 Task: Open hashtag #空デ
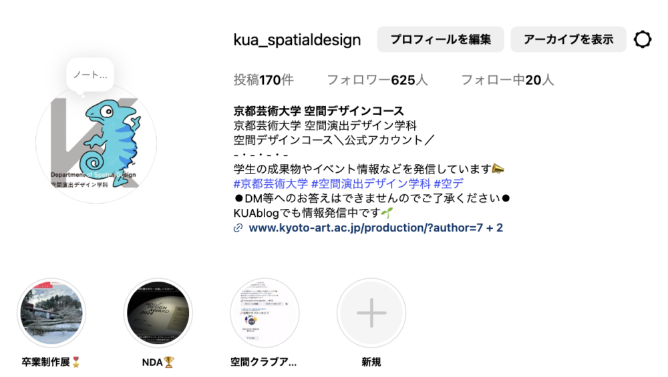(x=449, y=183)
